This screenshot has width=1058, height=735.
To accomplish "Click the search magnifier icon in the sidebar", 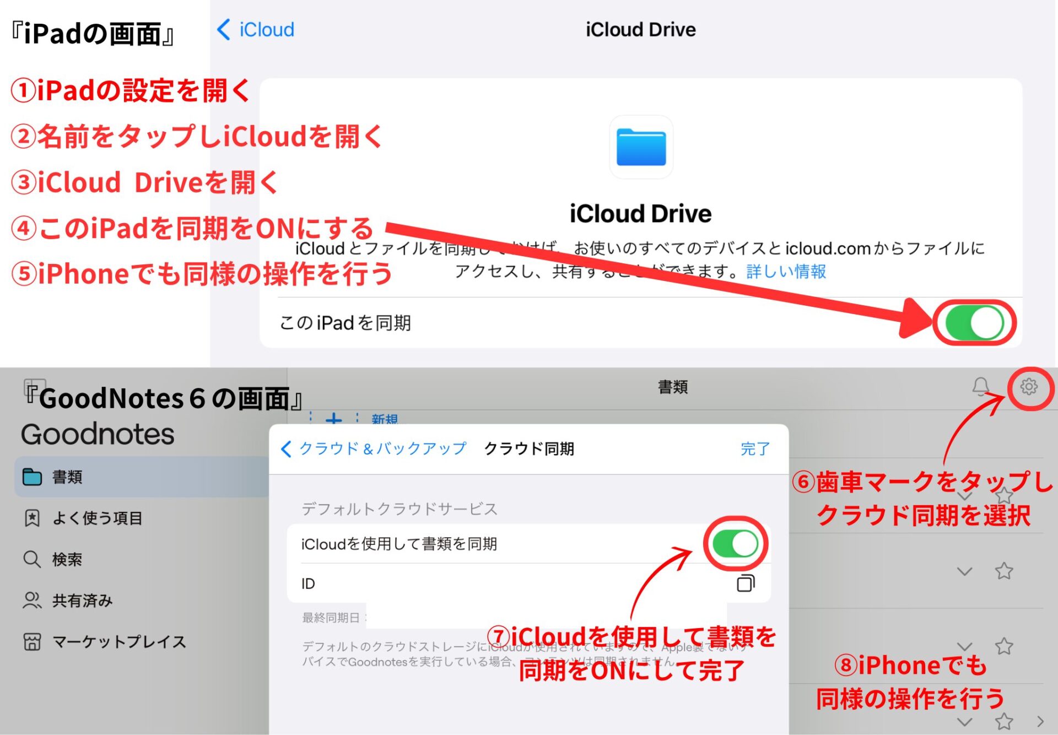I will (32, 559).
